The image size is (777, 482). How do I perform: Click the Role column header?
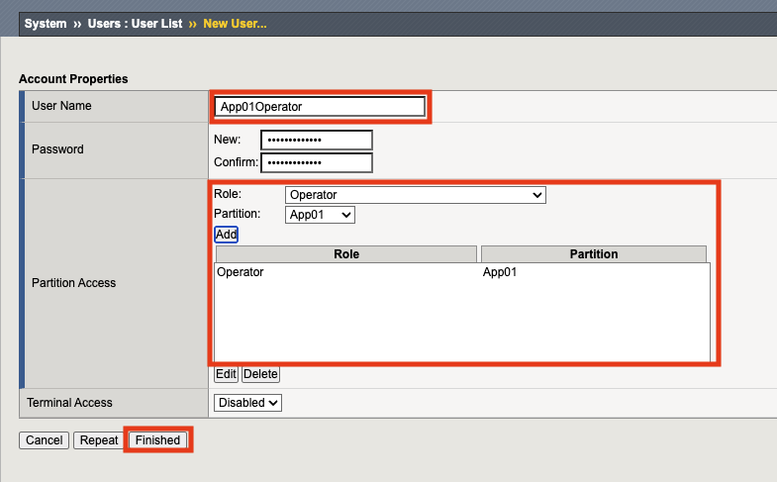point(345,254)
